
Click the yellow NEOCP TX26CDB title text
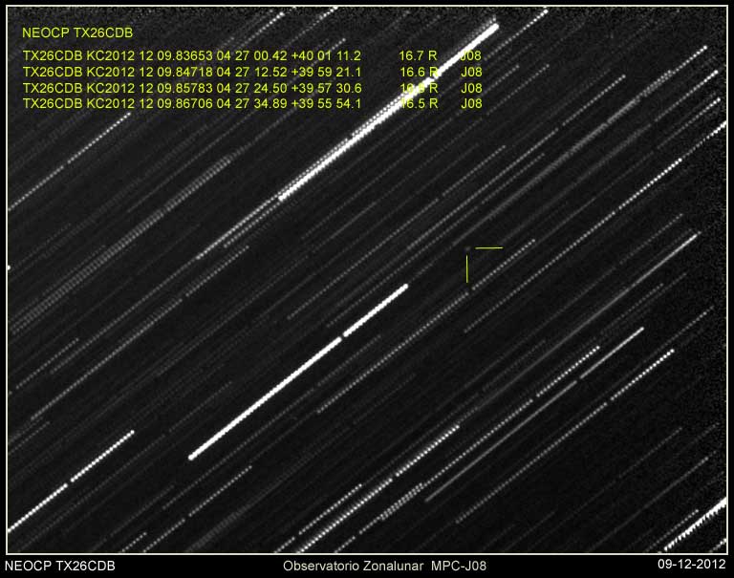pos(76,32)
